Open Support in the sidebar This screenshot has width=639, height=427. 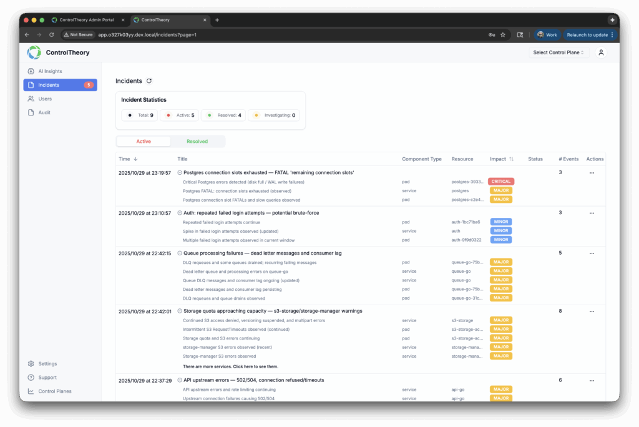tap(47, 378)
